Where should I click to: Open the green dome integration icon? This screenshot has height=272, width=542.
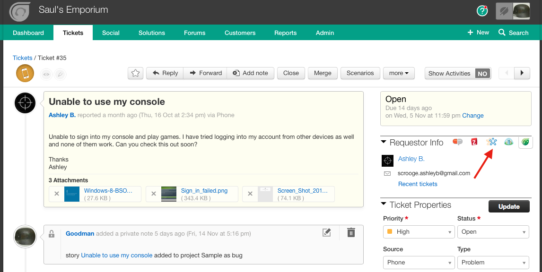508,142
